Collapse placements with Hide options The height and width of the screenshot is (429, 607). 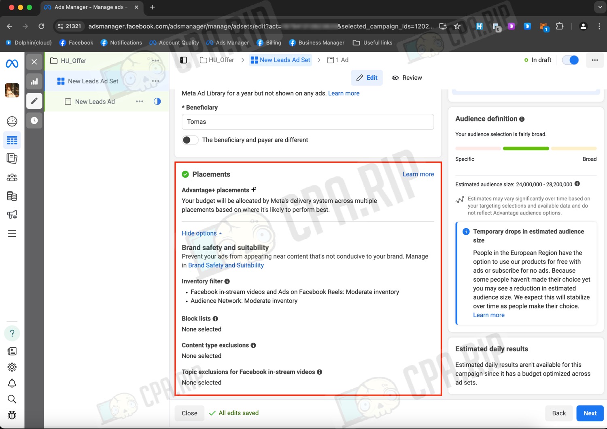point(202,233)
